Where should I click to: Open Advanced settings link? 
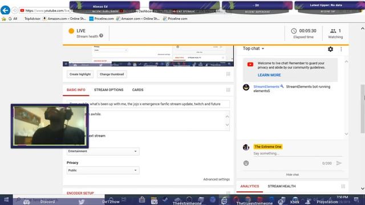point(217,179)
